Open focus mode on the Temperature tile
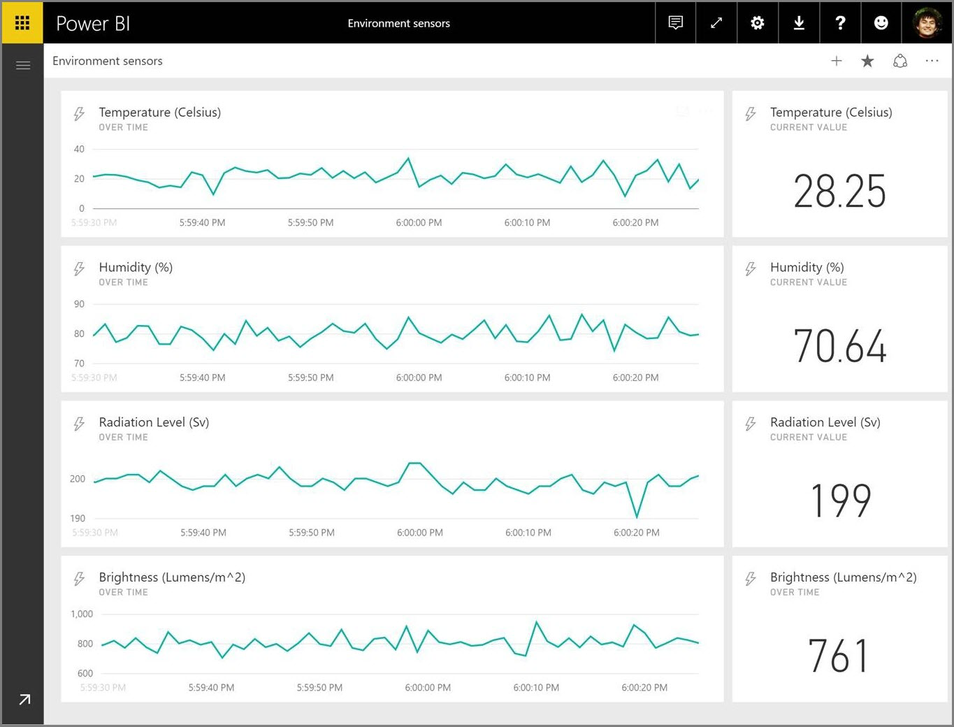Image resolution: width=954 pixels, height=727 pixels. tap(683, 111)
